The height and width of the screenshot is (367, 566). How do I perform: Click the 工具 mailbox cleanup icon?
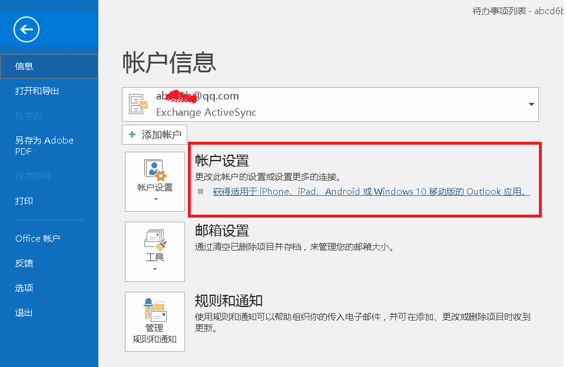[x=155, y=239]
